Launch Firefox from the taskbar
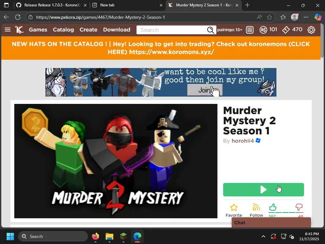Image resolution: width=325 pixels, height=244 pixels. point(95,236)
